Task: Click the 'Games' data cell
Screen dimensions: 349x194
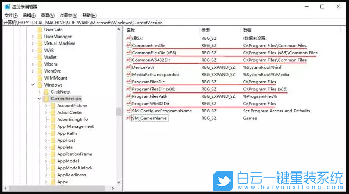Action: click(250, 118)
